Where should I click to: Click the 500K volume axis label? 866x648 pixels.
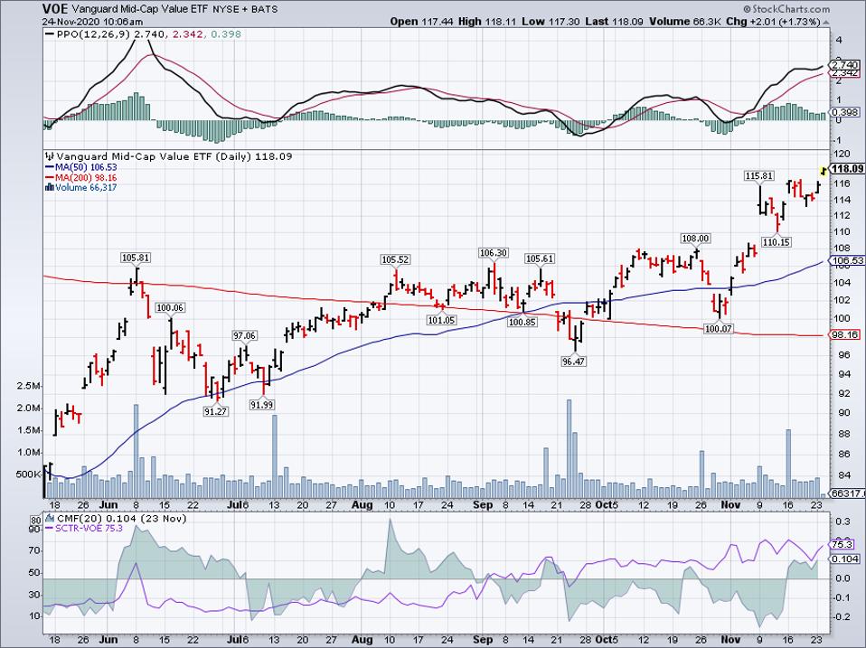(x=29, y=474)
